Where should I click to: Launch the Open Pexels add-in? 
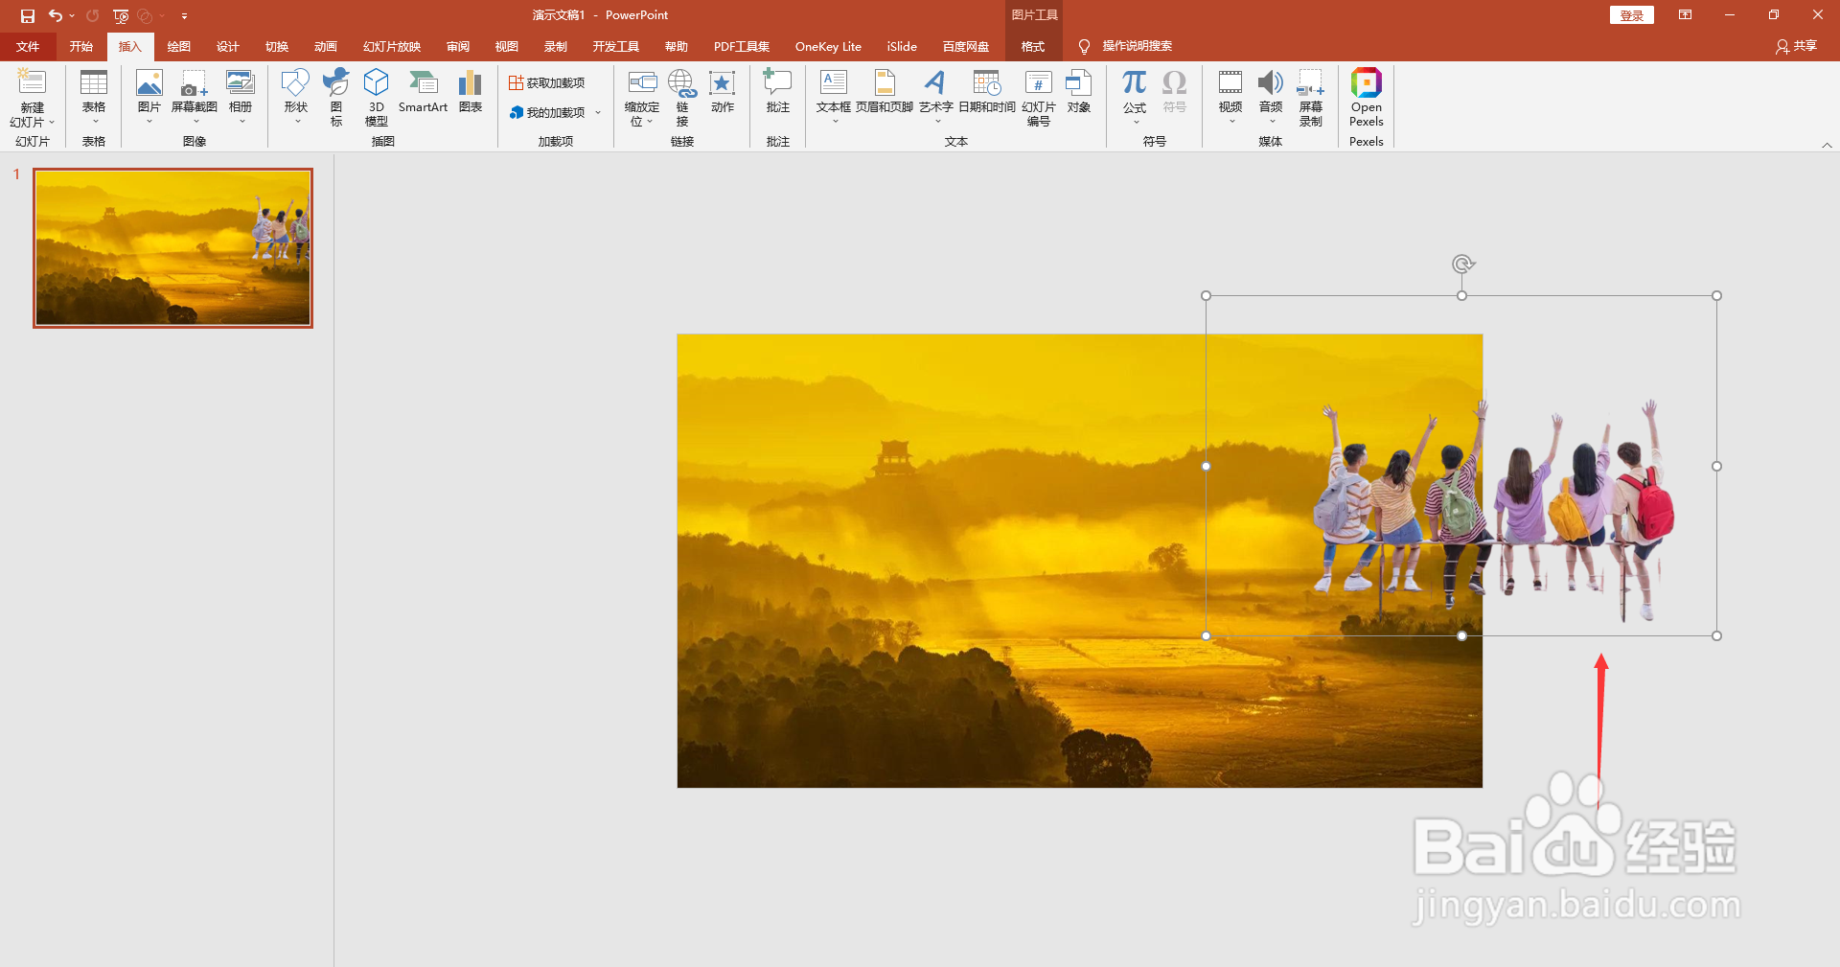tap(1367, 98)
